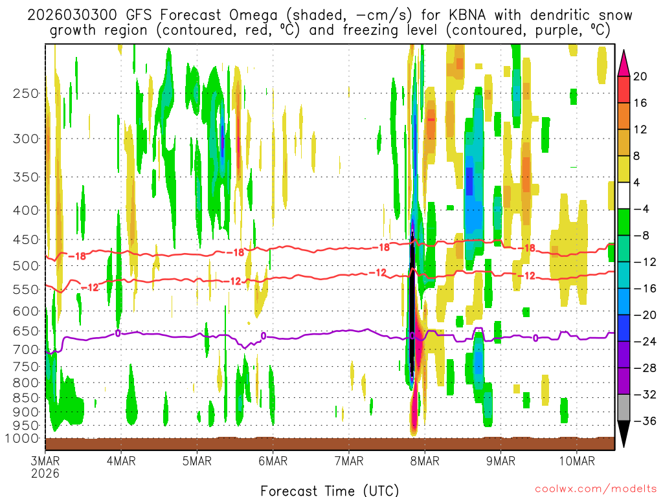Click the 700 pressure level label

26,349
